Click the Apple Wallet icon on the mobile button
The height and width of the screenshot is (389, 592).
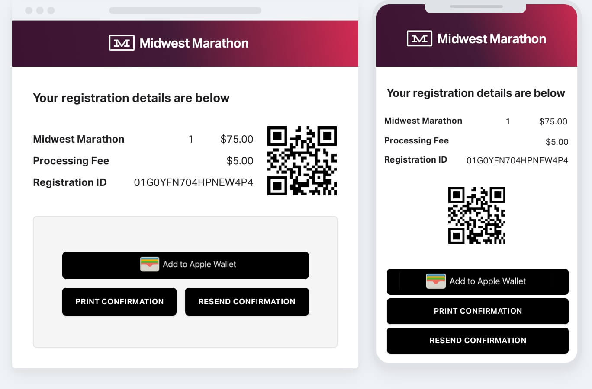tap(436, 281)
